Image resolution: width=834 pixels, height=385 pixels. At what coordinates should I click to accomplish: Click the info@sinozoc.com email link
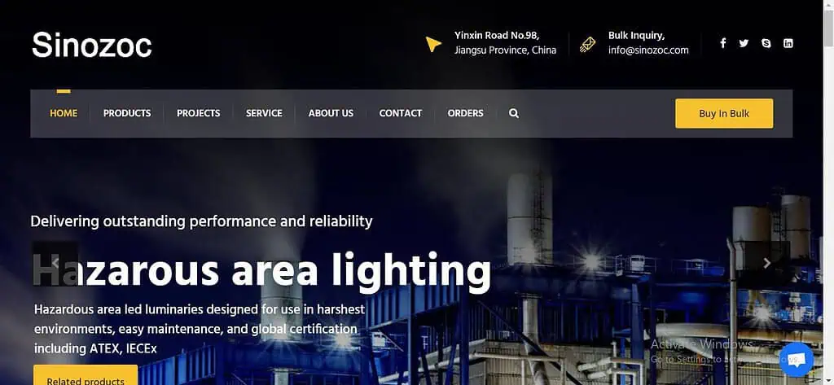tap(648, 50)
